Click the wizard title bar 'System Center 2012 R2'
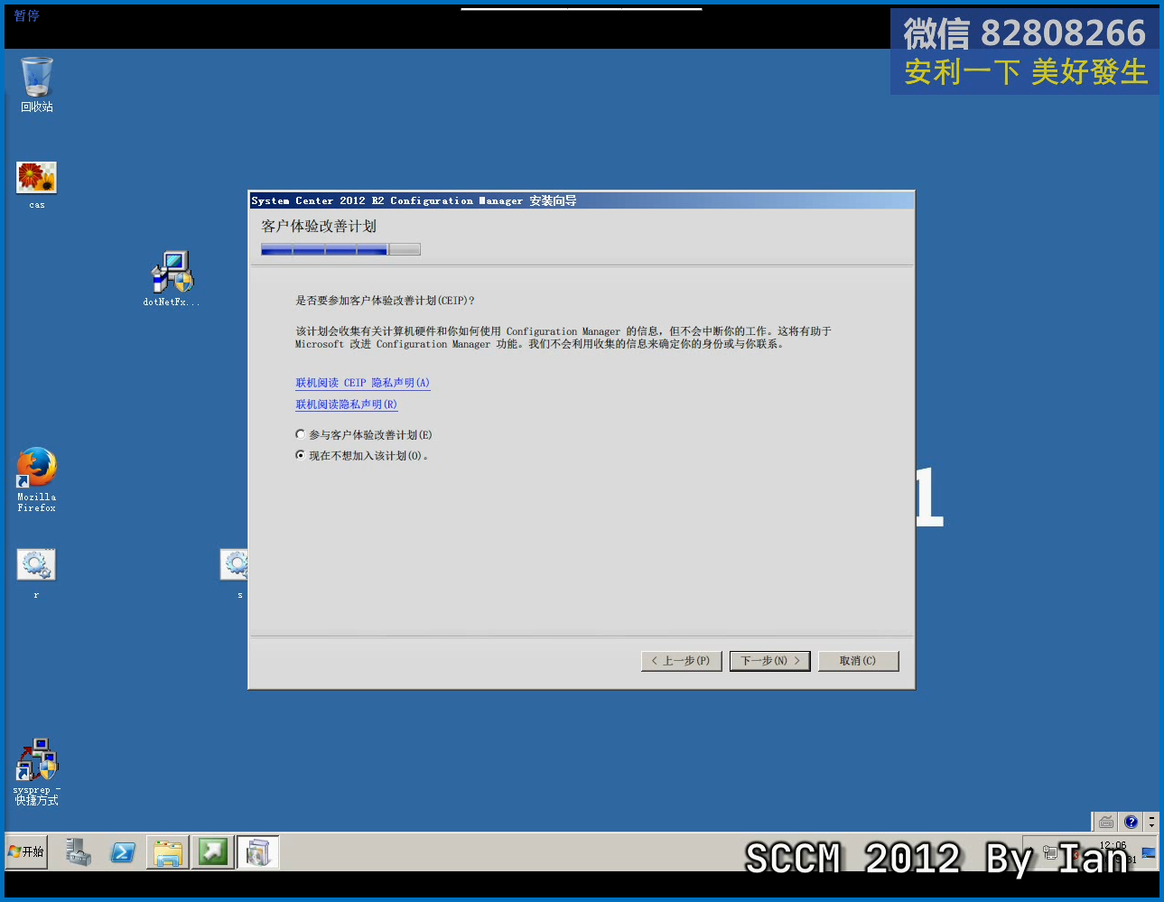The width and height of the screenshot is (1164, 902). [582, 200]
